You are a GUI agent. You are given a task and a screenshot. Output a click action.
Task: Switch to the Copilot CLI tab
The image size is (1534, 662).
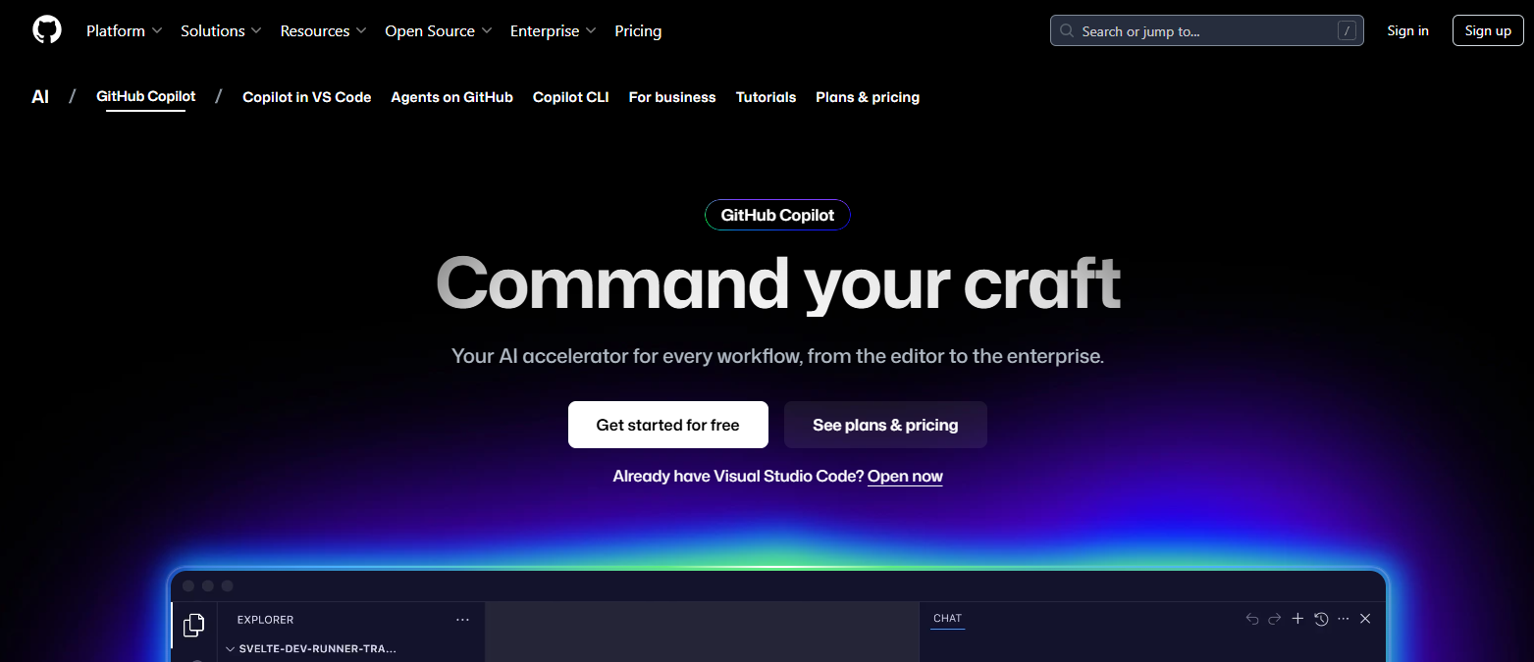tap(570, 97)
